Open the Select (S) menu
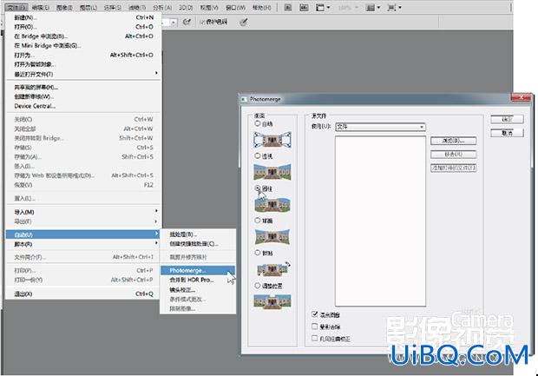The image size is (538, 376). 113,8
